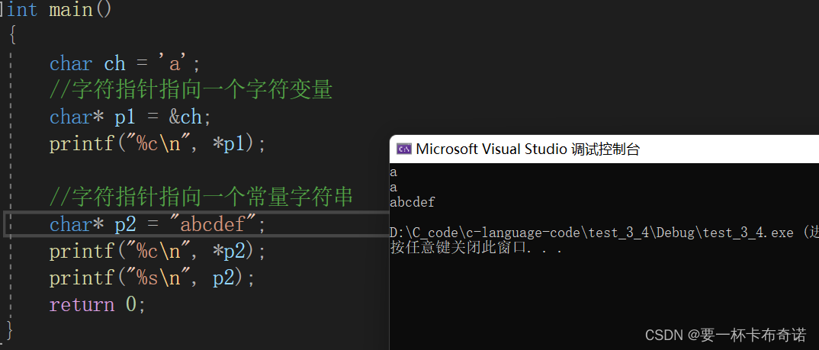Click the printf line printing *p2
Screen dimensions: 819x350
[158, 252]
